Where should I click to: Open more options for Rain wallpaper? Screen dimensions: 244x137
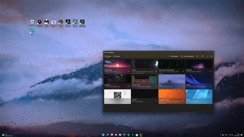[x=183, y=86]
